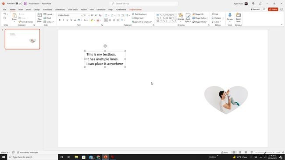
Task: Toggle Justify paragraph alignment
Action: [118, 20]
